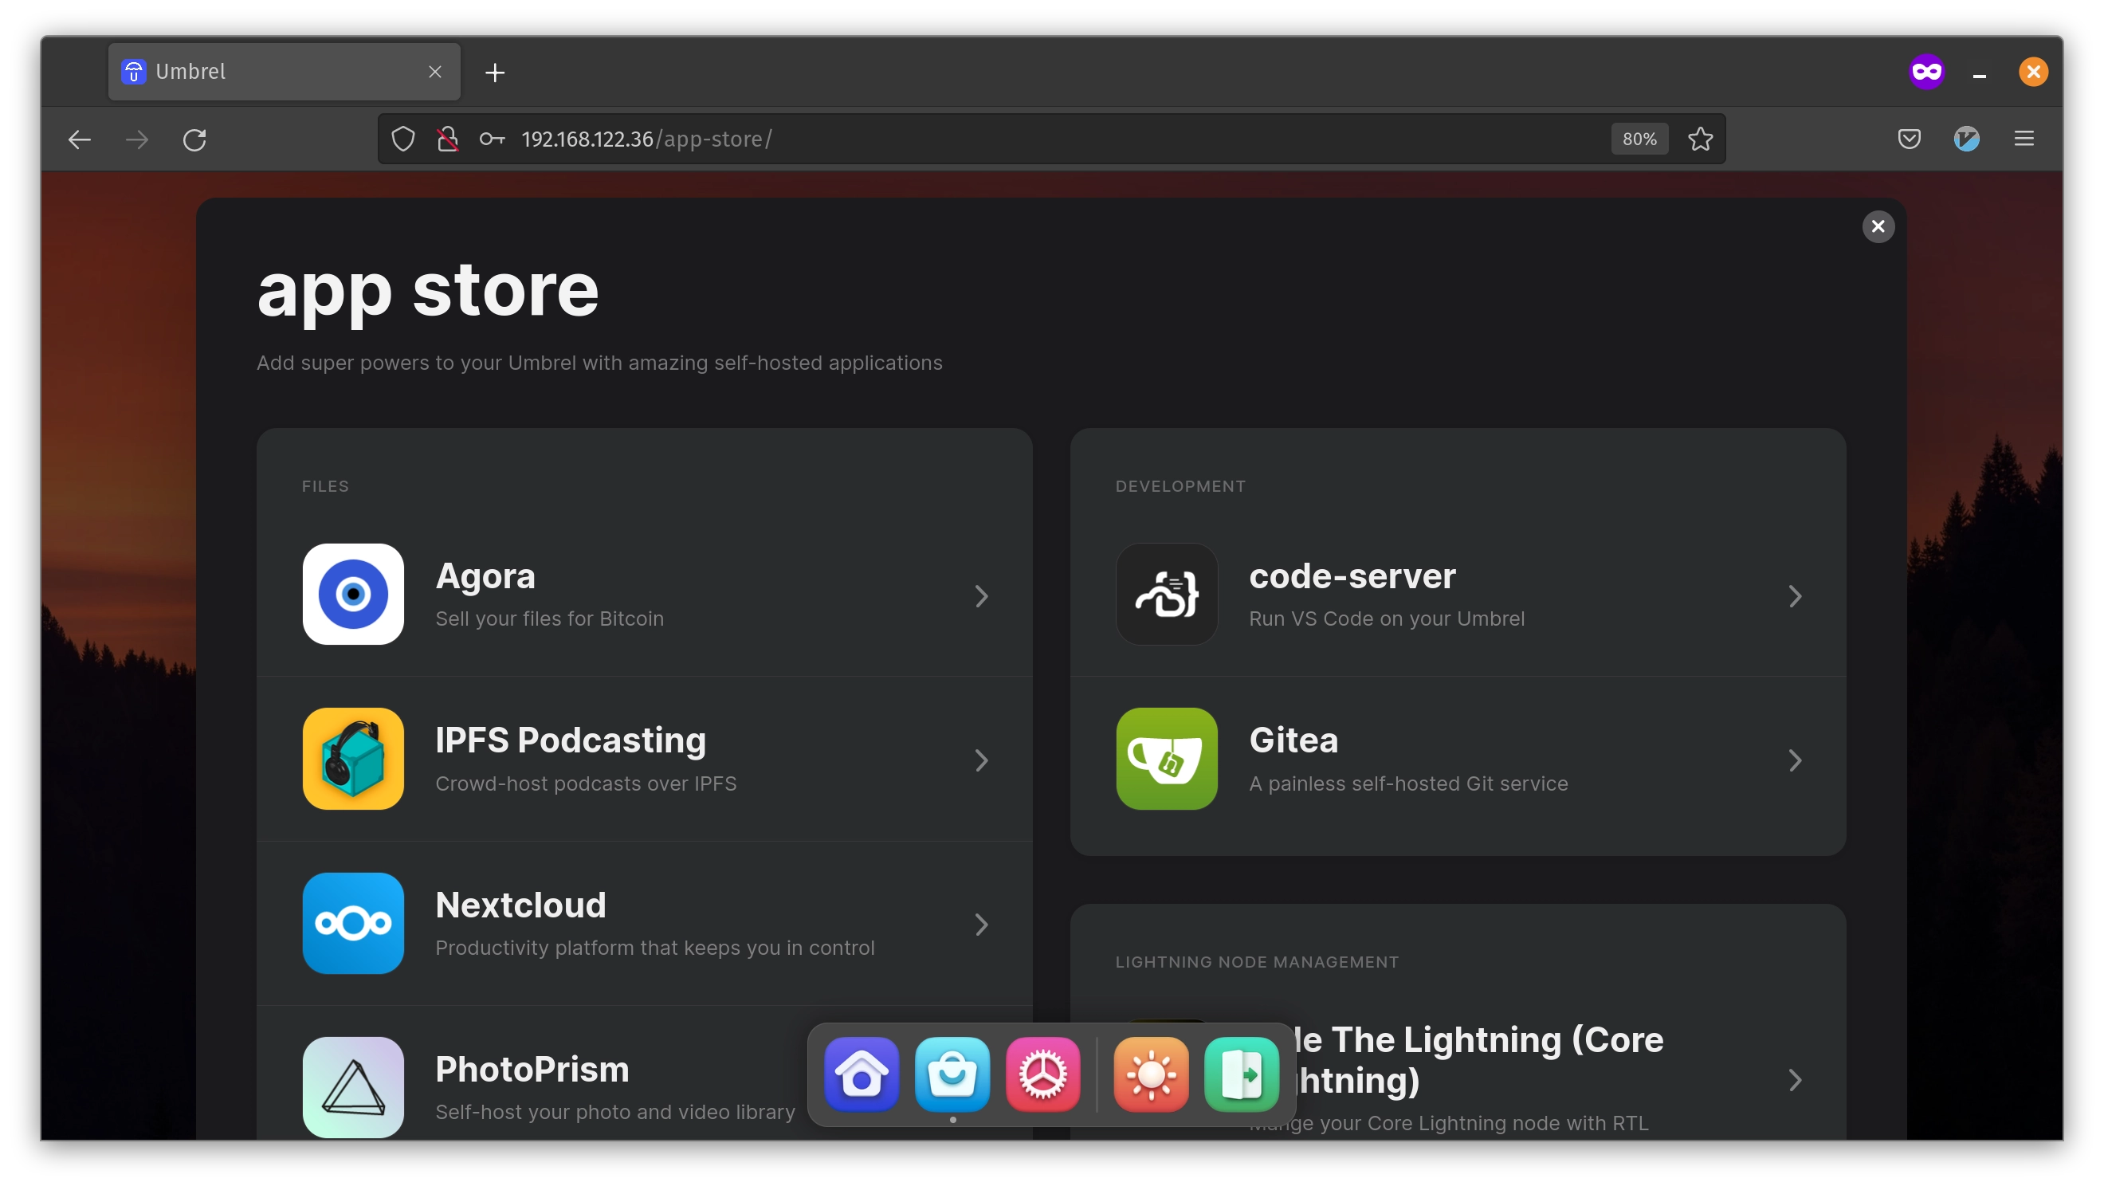Open the Firefox hamburger menu
The height and width of the screenshot is (1186, 2104).
point(2024,139)
